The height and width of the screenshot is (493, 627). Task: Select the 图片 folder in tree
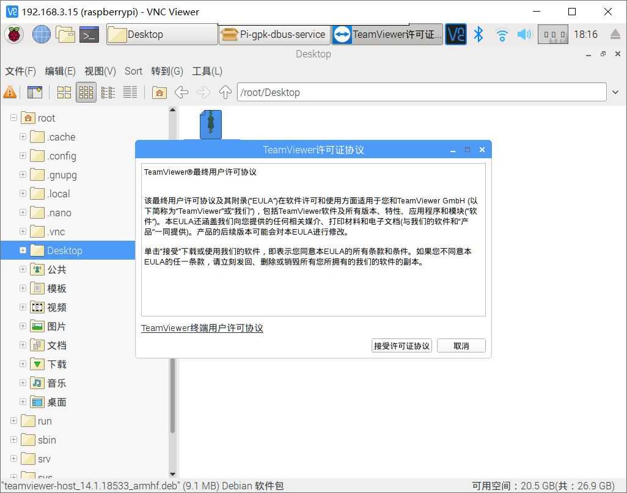point(48,326)
